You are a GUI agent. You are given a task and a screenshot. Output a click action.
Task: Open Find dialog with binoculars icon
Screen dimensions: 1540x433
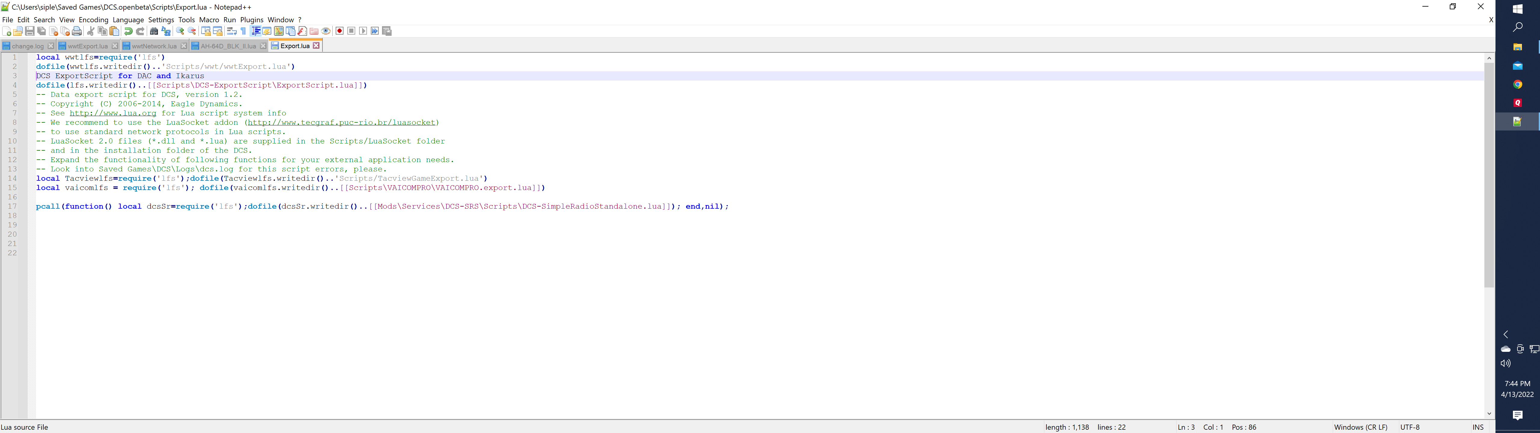[x=154, y=31]
